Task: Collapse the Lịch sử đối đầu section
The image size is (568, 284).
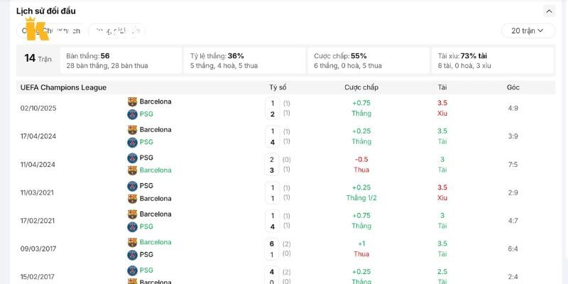Action: (549, 11)
